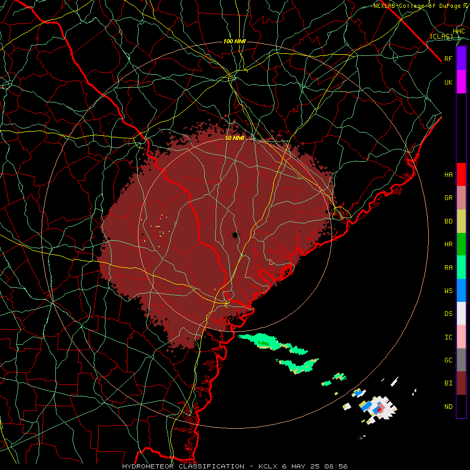Click the IC legend label

(x=449, y=337)
